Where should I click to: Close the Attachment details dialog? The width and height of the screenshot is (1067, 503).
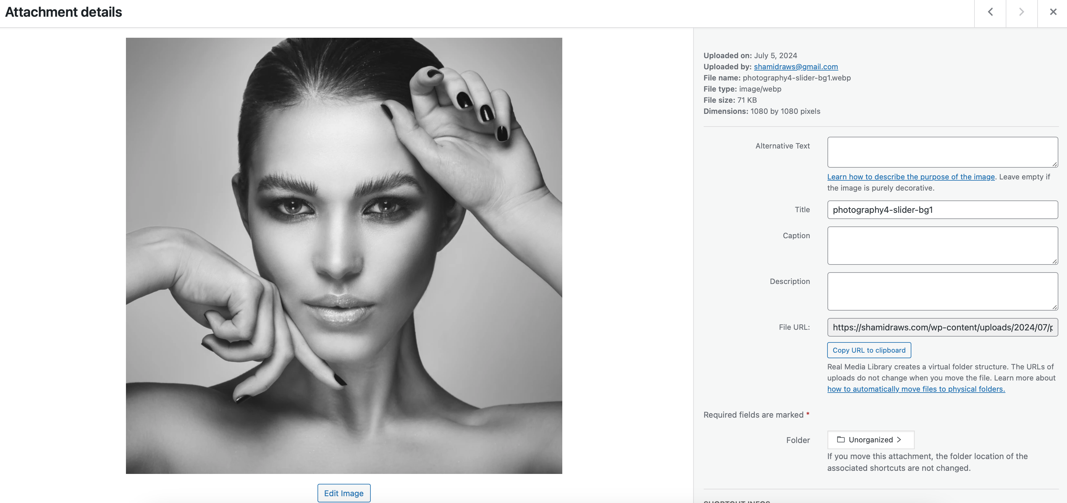tap(1053, 12)
